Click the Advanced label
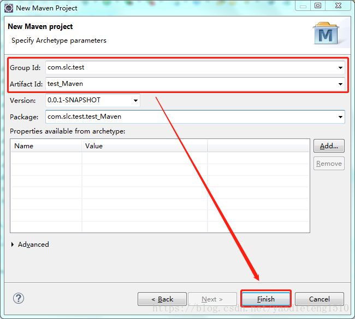The width and height of the screenshot is (355, 319). point(33,245)
